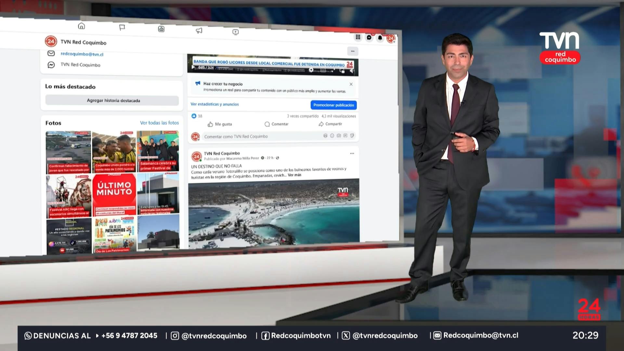This screenshot has height=351, width=624.
Task: Toggle closed captions on the video
Action: coord(323,70)
